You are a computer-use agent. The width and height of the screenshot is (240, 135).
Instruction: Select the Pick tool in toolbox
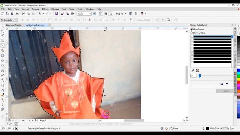click(3, 26)
